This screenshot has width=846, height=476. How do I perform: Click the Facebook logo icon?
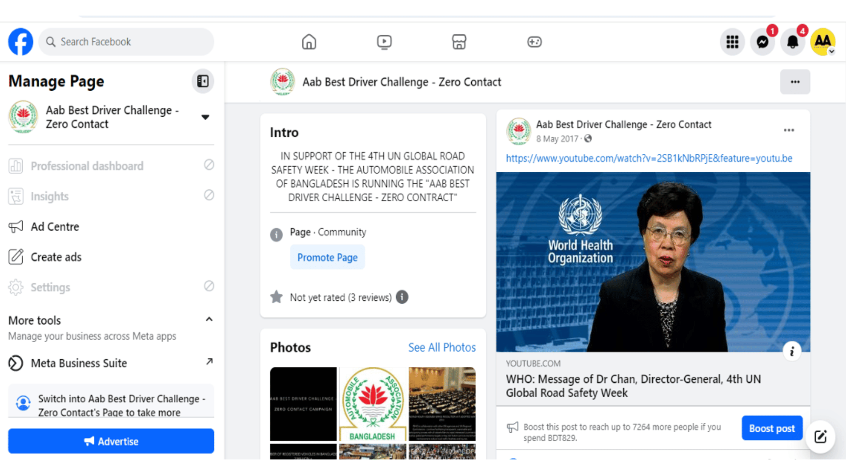[x=21, y=42]
